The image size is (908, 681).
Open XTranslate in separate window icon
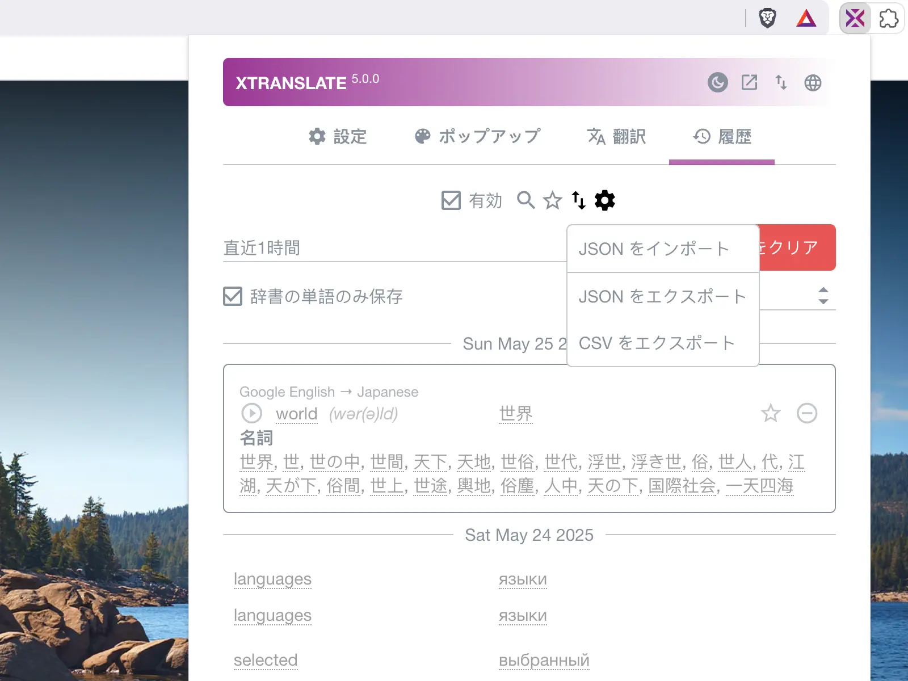749,83
